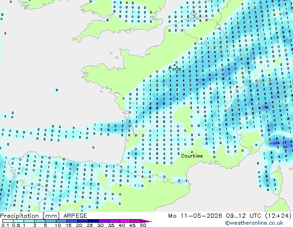Click the legend value '45'

tap(132, 225)
